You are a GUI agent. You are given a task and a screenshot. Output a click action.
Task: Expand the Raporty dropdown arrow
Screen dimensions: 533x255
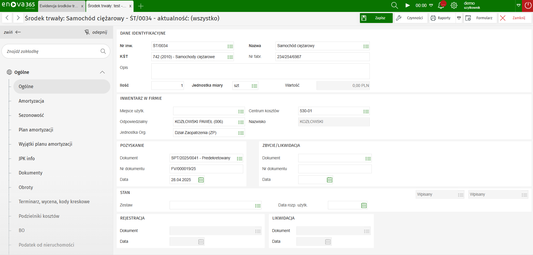(459, 18)
